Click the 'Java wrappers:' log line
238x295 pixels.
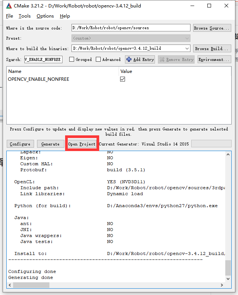(41, 236)
